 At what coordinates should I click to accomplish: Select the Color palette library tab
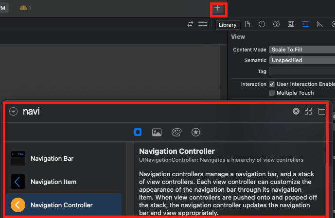coord(176,132)
